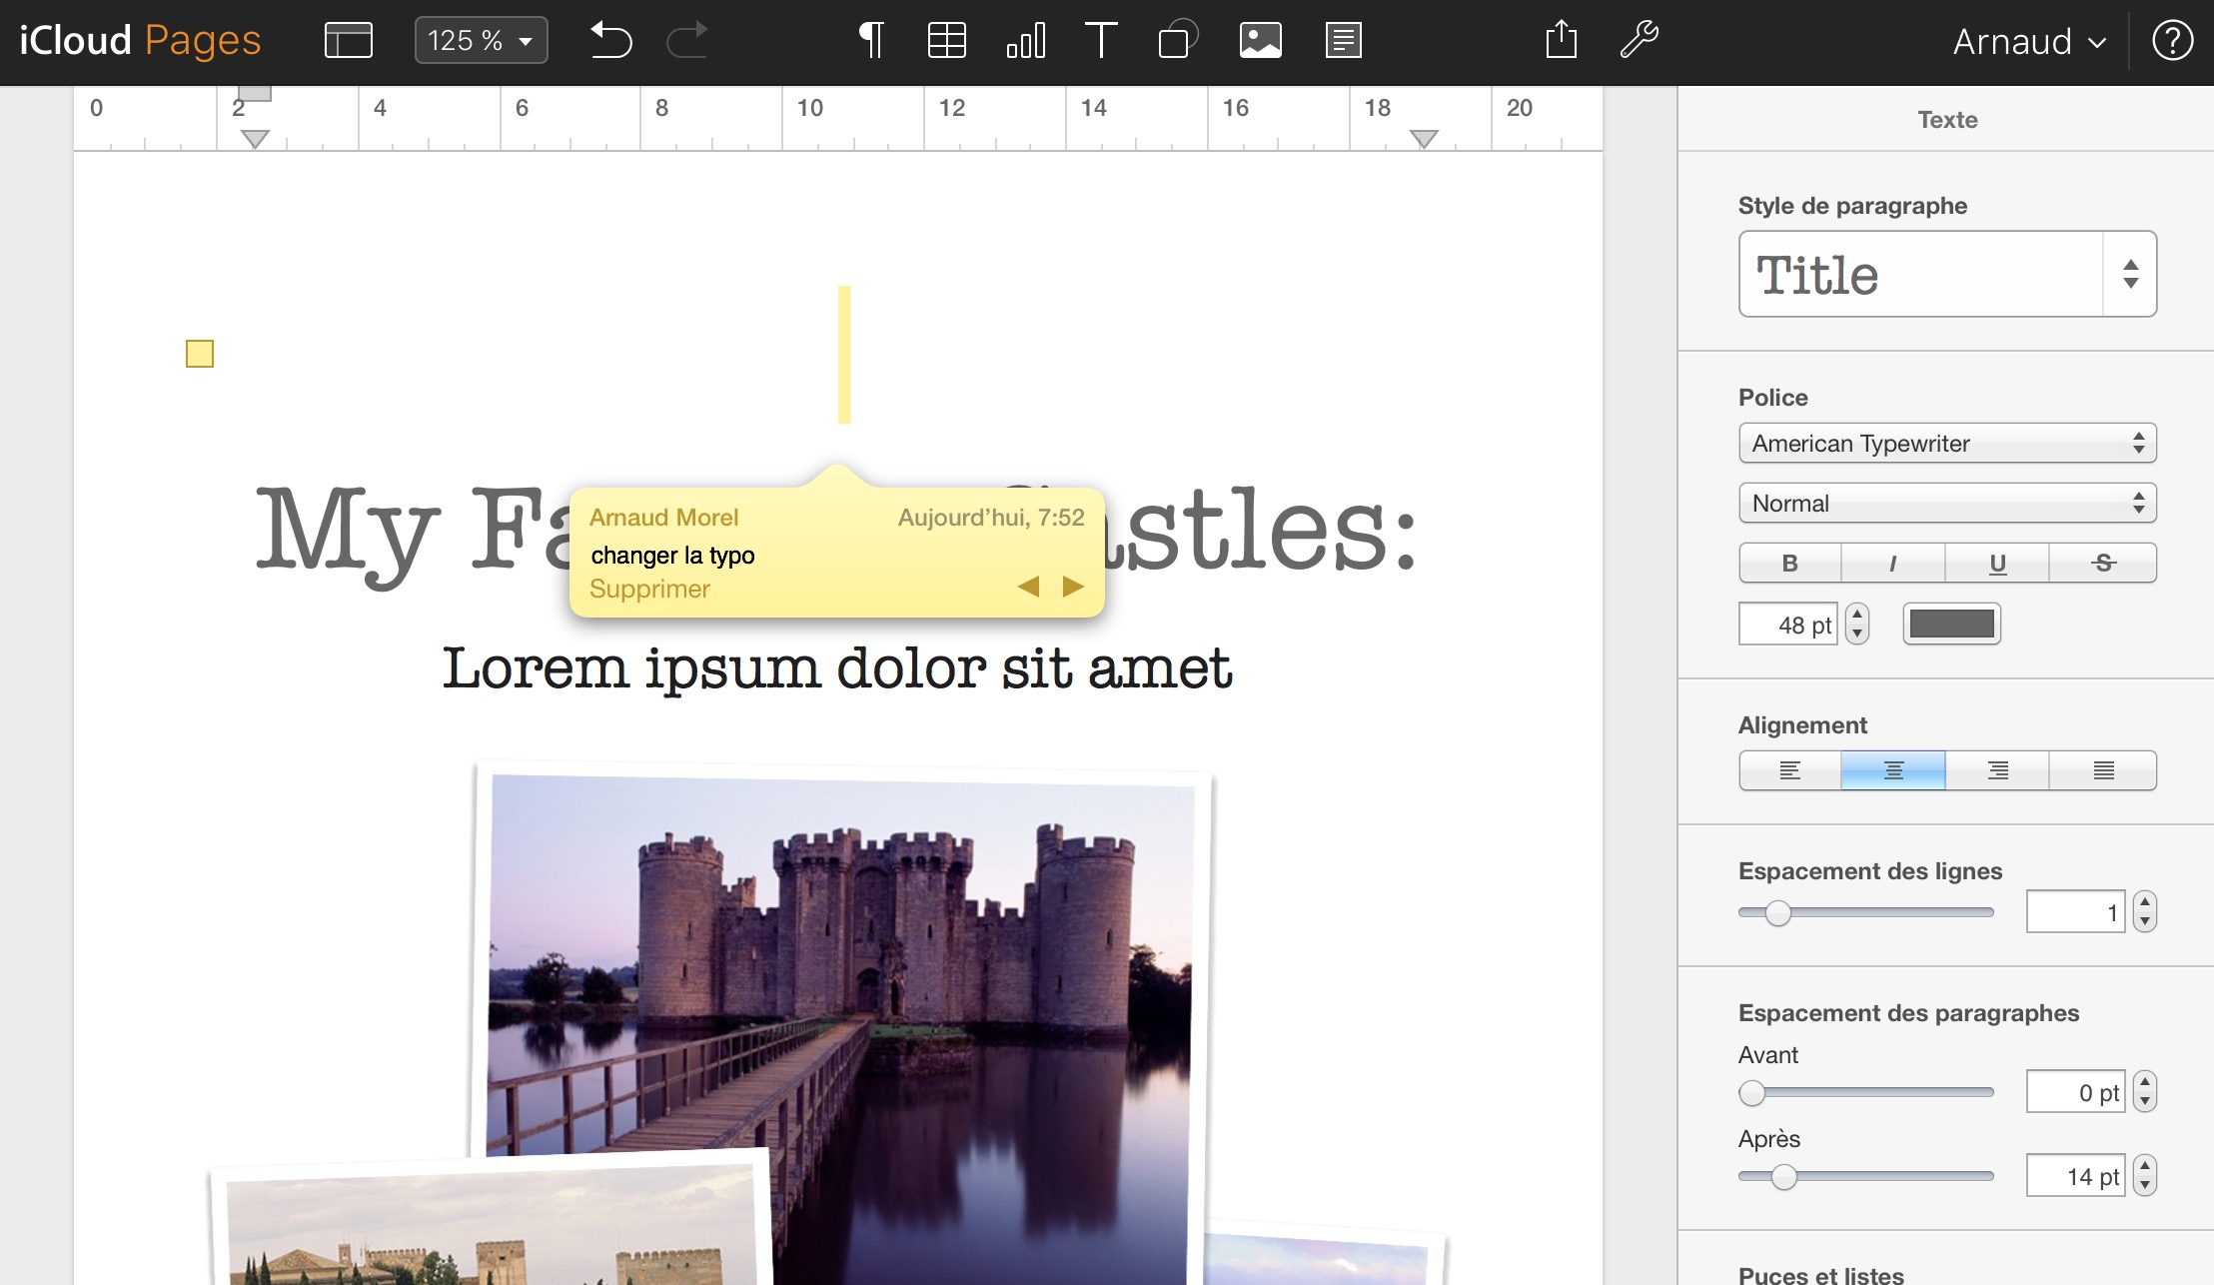
Task: Click the line spacing value field
Action: pyautogui.click(x=2075, y=911)
